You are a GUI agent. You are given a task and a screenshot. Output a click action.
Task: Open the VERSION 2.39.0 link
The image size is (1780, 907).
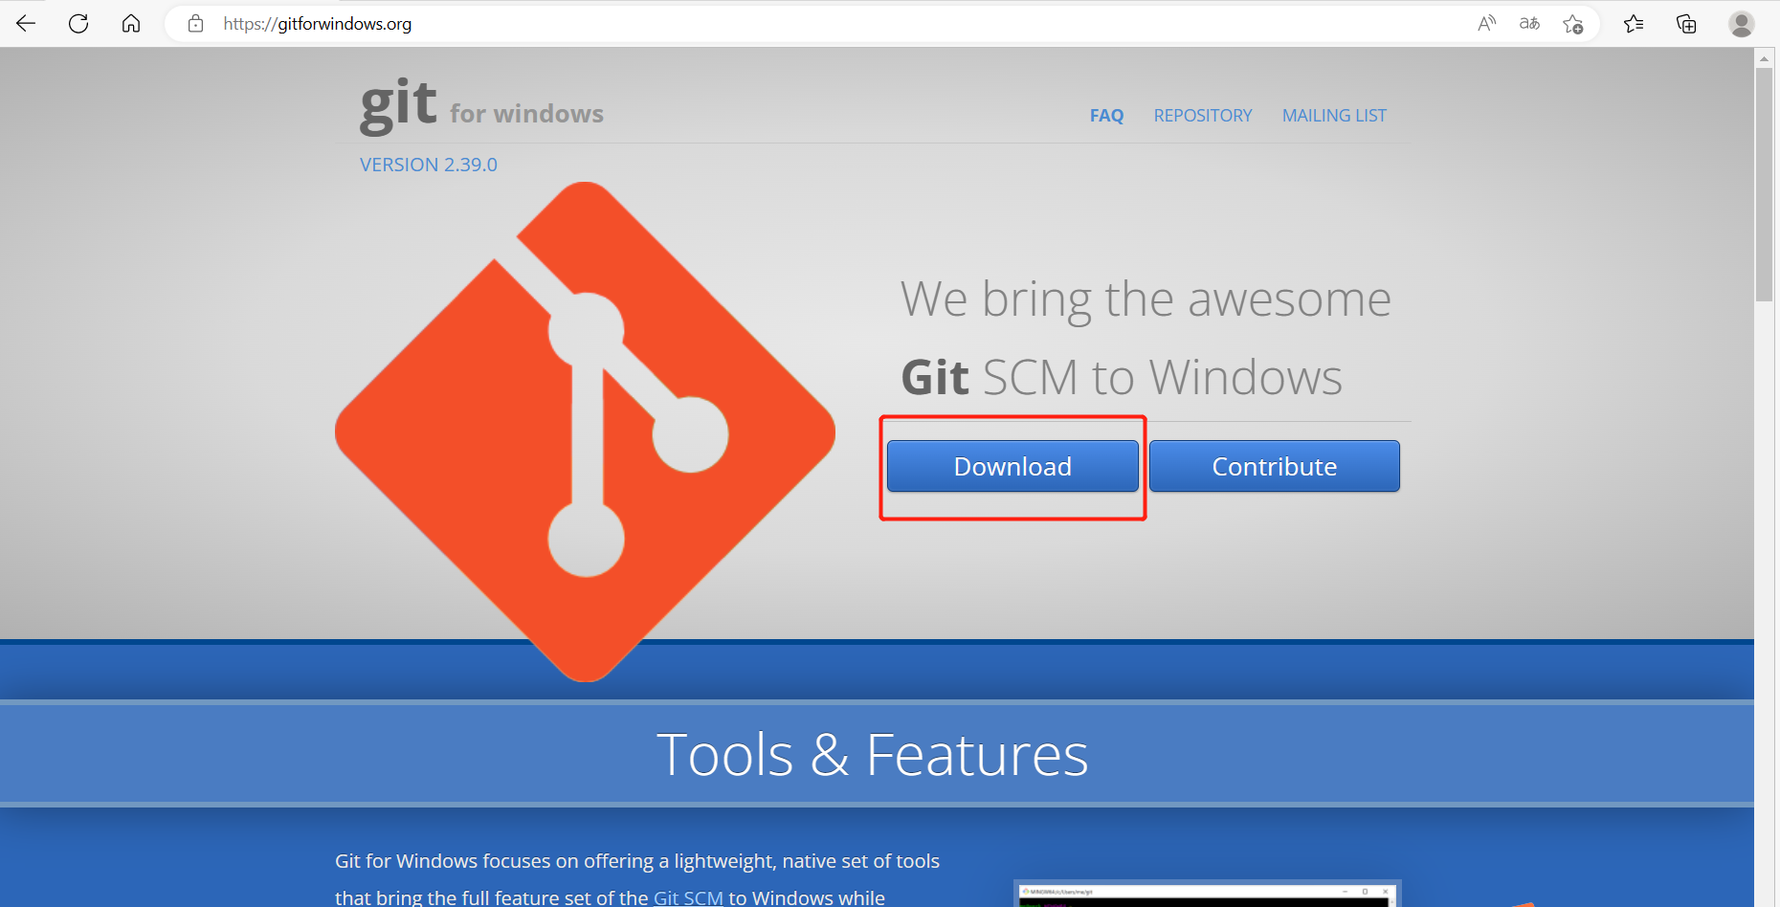428,164
